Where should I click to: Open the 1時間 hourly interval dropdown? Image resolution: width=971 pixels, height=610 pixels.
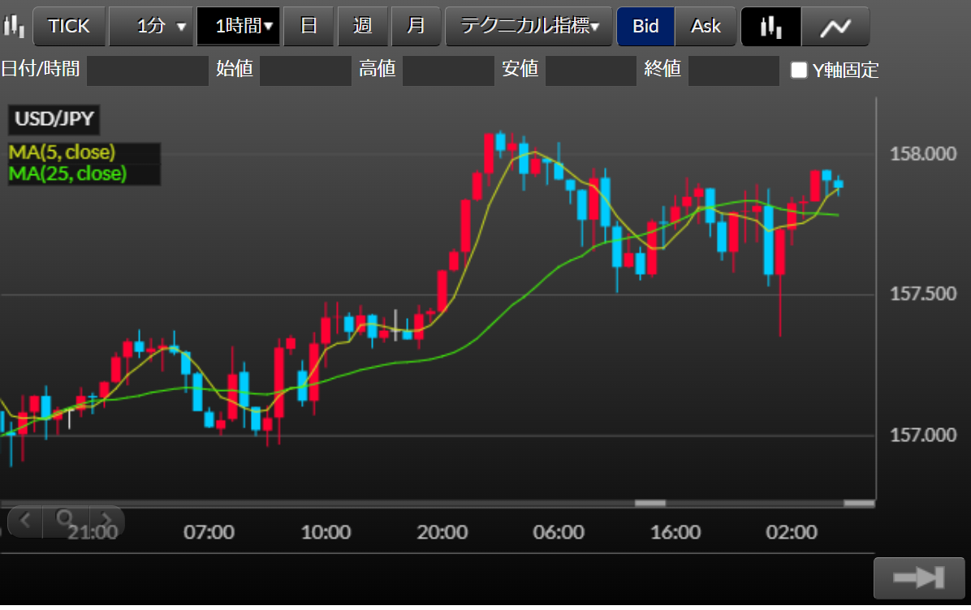(x=239, y=26)
